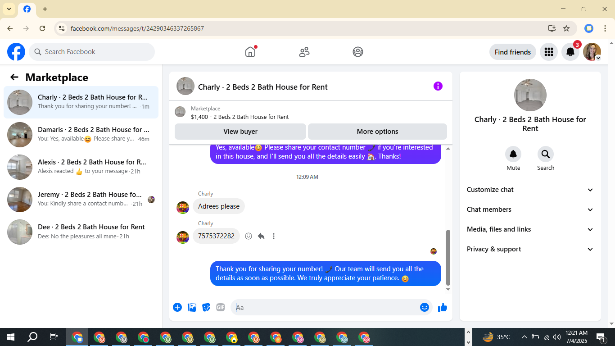
Task: Open Alexis conversation in list
Action: 81,167
